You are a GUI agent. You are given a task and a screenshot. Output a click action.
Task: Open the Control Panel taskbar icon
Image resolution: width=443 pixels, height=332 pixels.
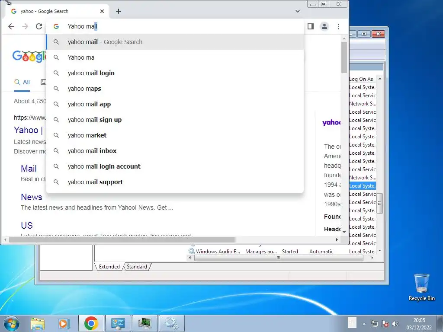118,323
